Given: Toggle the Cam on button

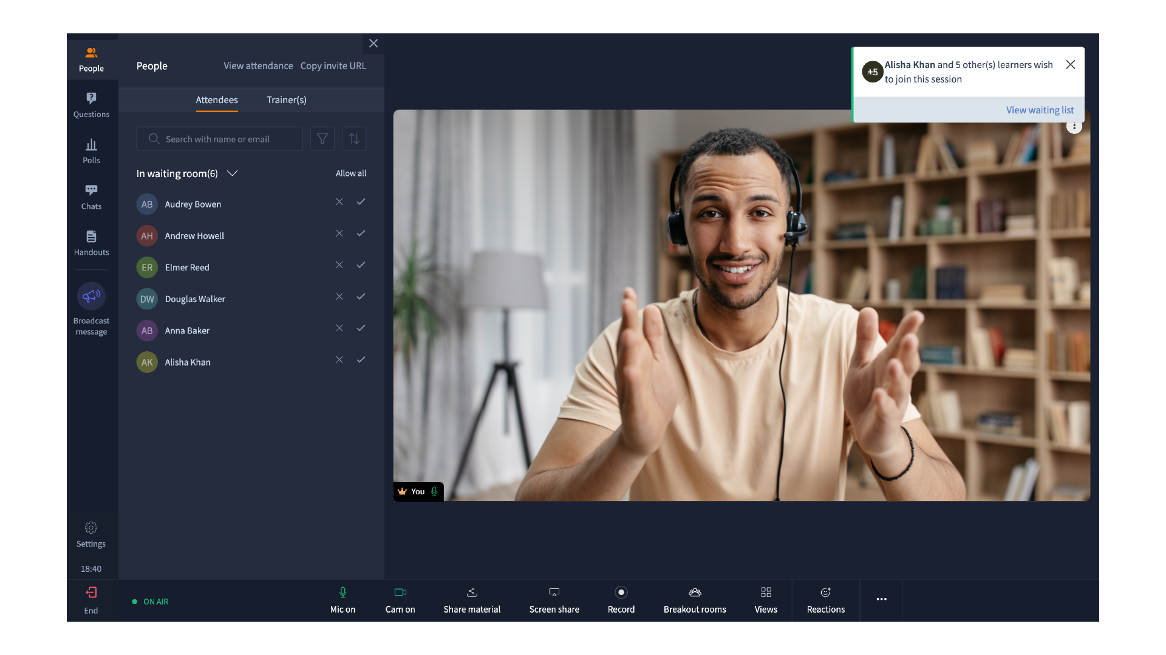Looking at the screenshot, I should pos(400,600).
